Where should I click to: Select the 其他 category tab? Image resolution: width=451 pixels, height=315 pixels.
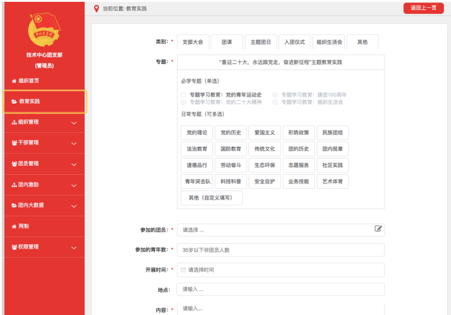[363, 42]
